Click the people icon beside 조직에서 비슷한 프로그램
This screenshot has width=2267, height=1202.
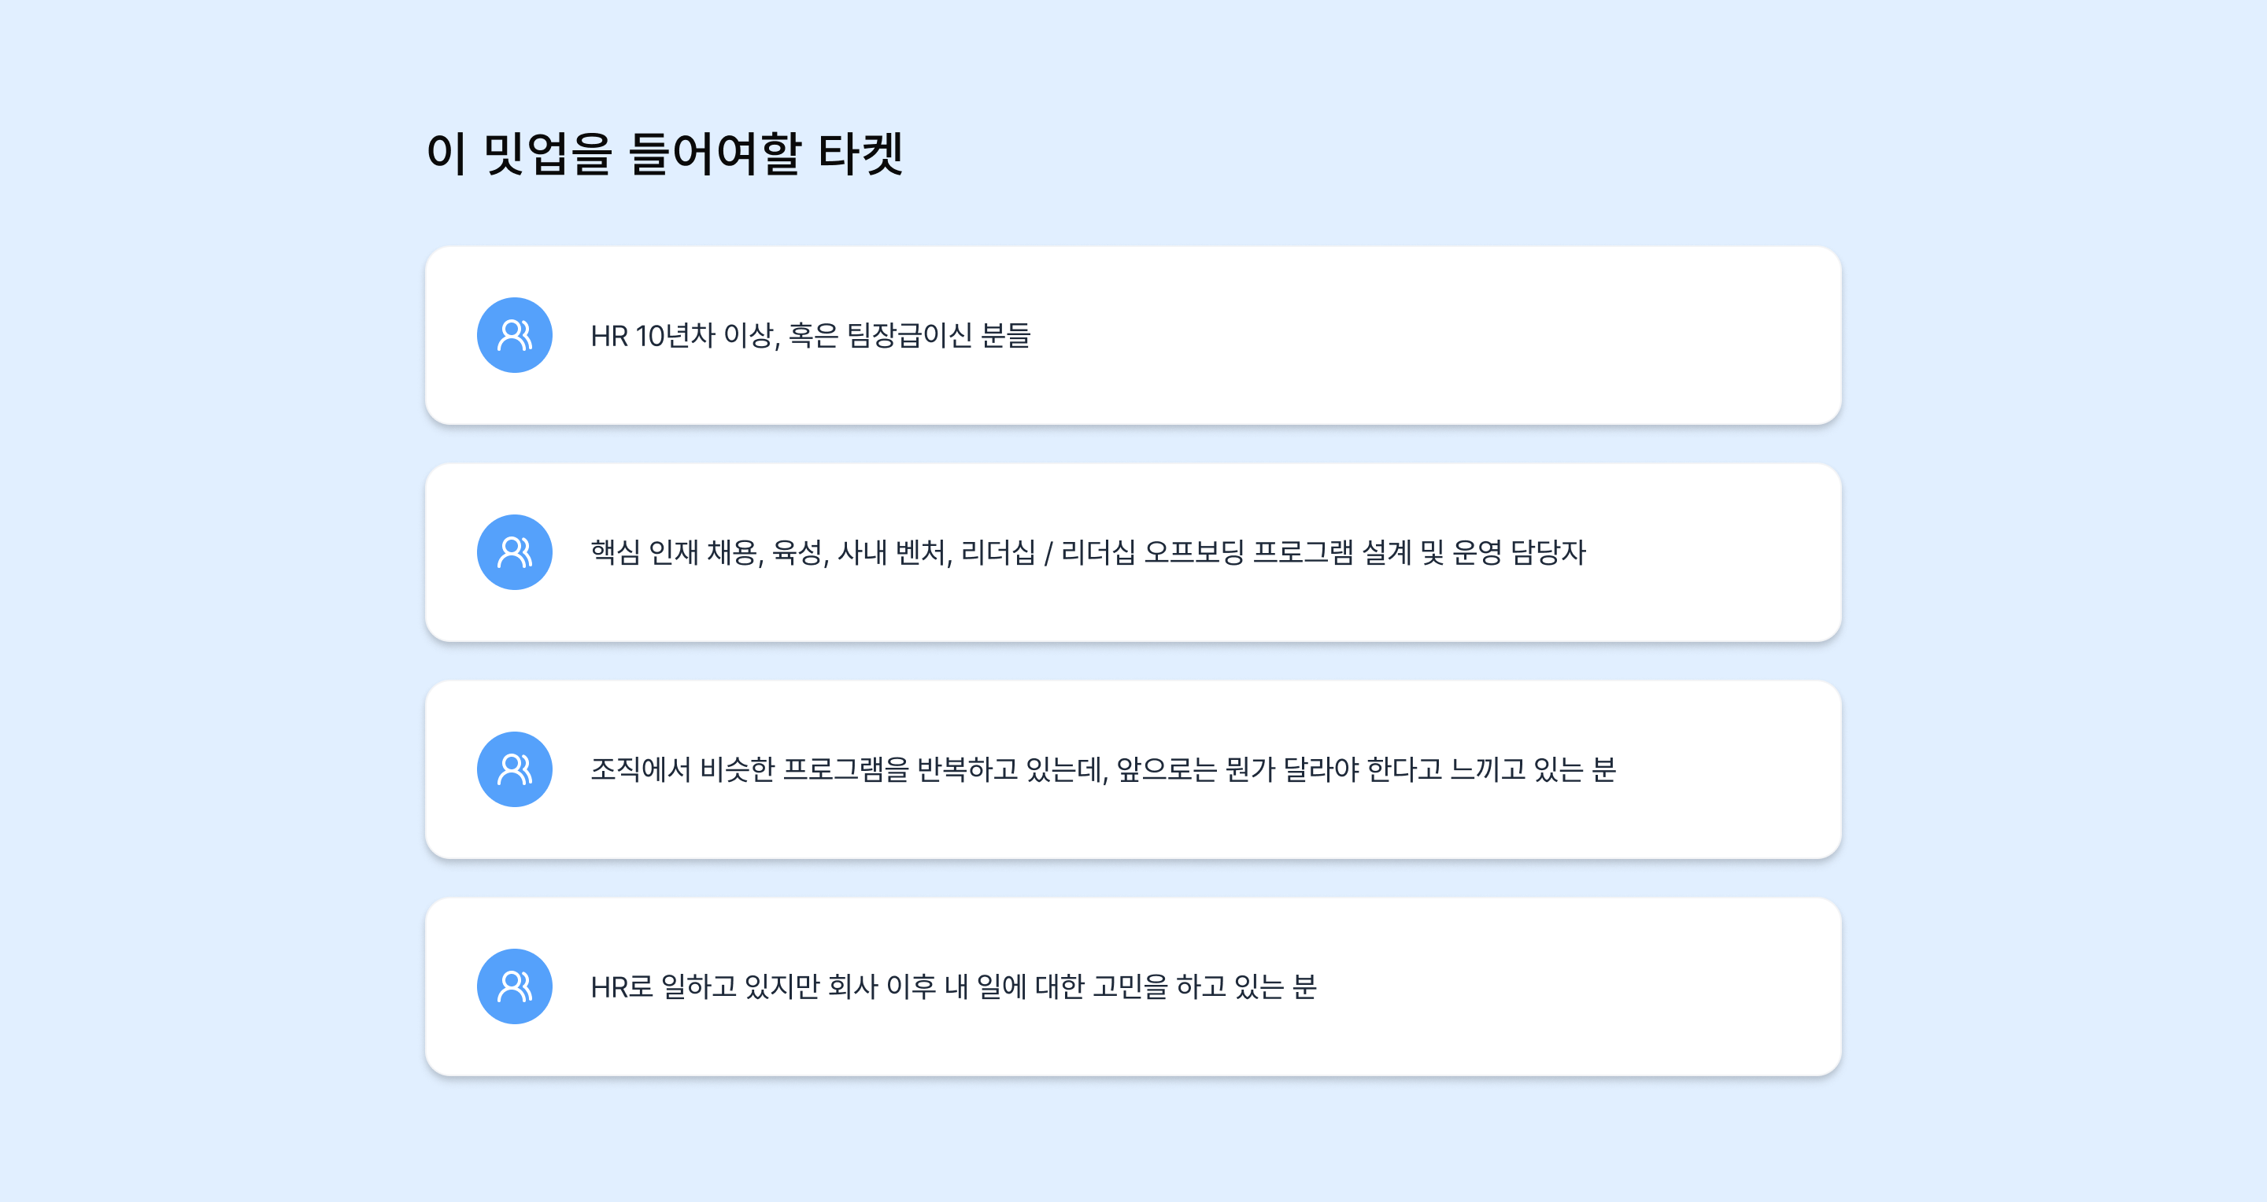coord(514,769)
